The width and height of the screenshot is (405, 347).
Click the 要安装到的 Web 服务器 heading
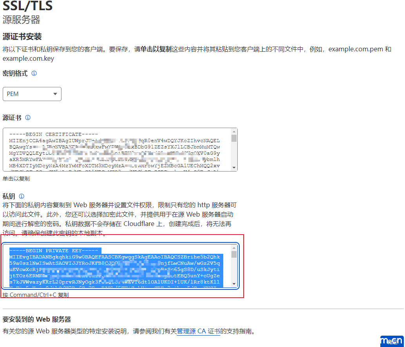pos(37,319)
